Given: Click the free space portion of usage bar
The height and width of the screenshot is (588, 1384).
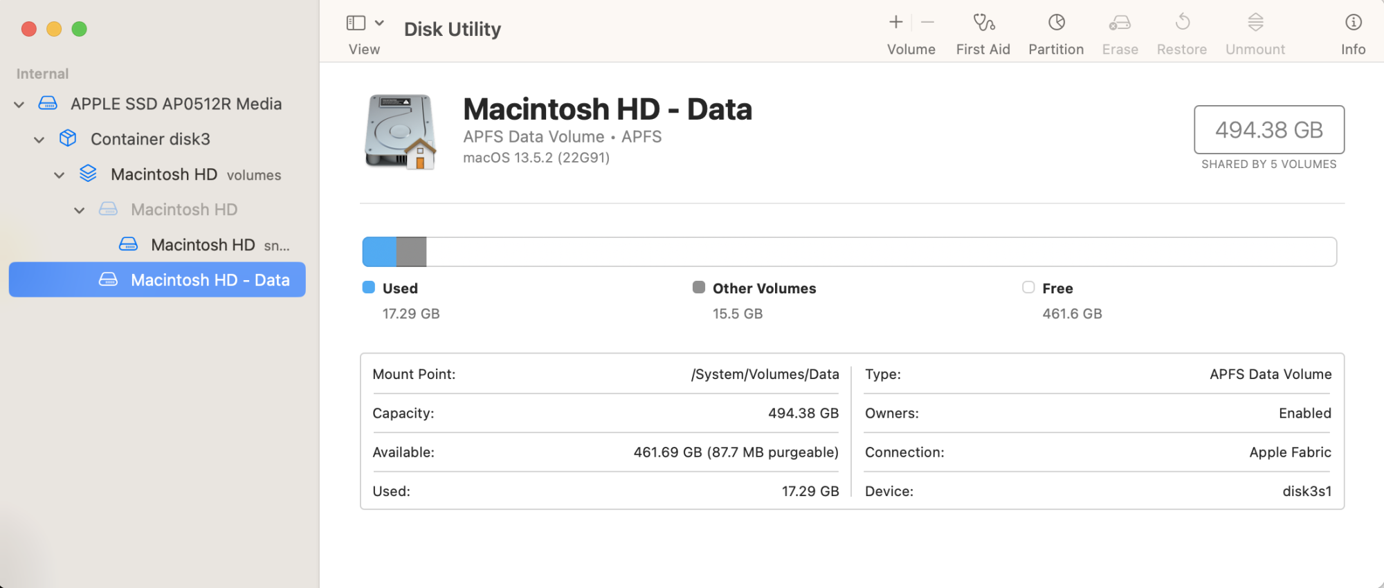Looking at the screenshot, I should (882, 252).
